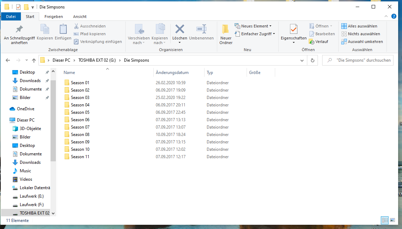Open Videos in navigation pane
This screenshot has width=402, height=229.
click(26, 179)
